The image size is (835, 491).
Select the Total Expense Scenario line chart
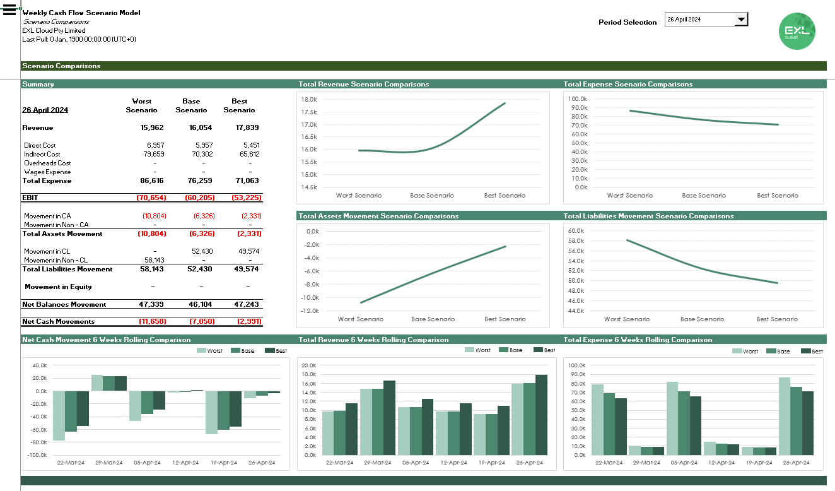pyautogui.click(x=693, y=148)
